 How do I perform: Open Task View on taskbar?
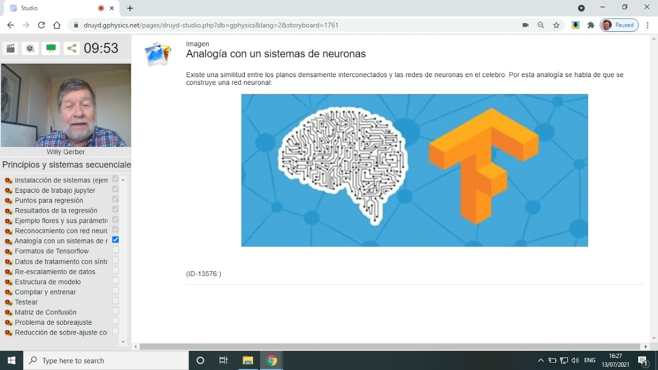click(x=224, y=360)
